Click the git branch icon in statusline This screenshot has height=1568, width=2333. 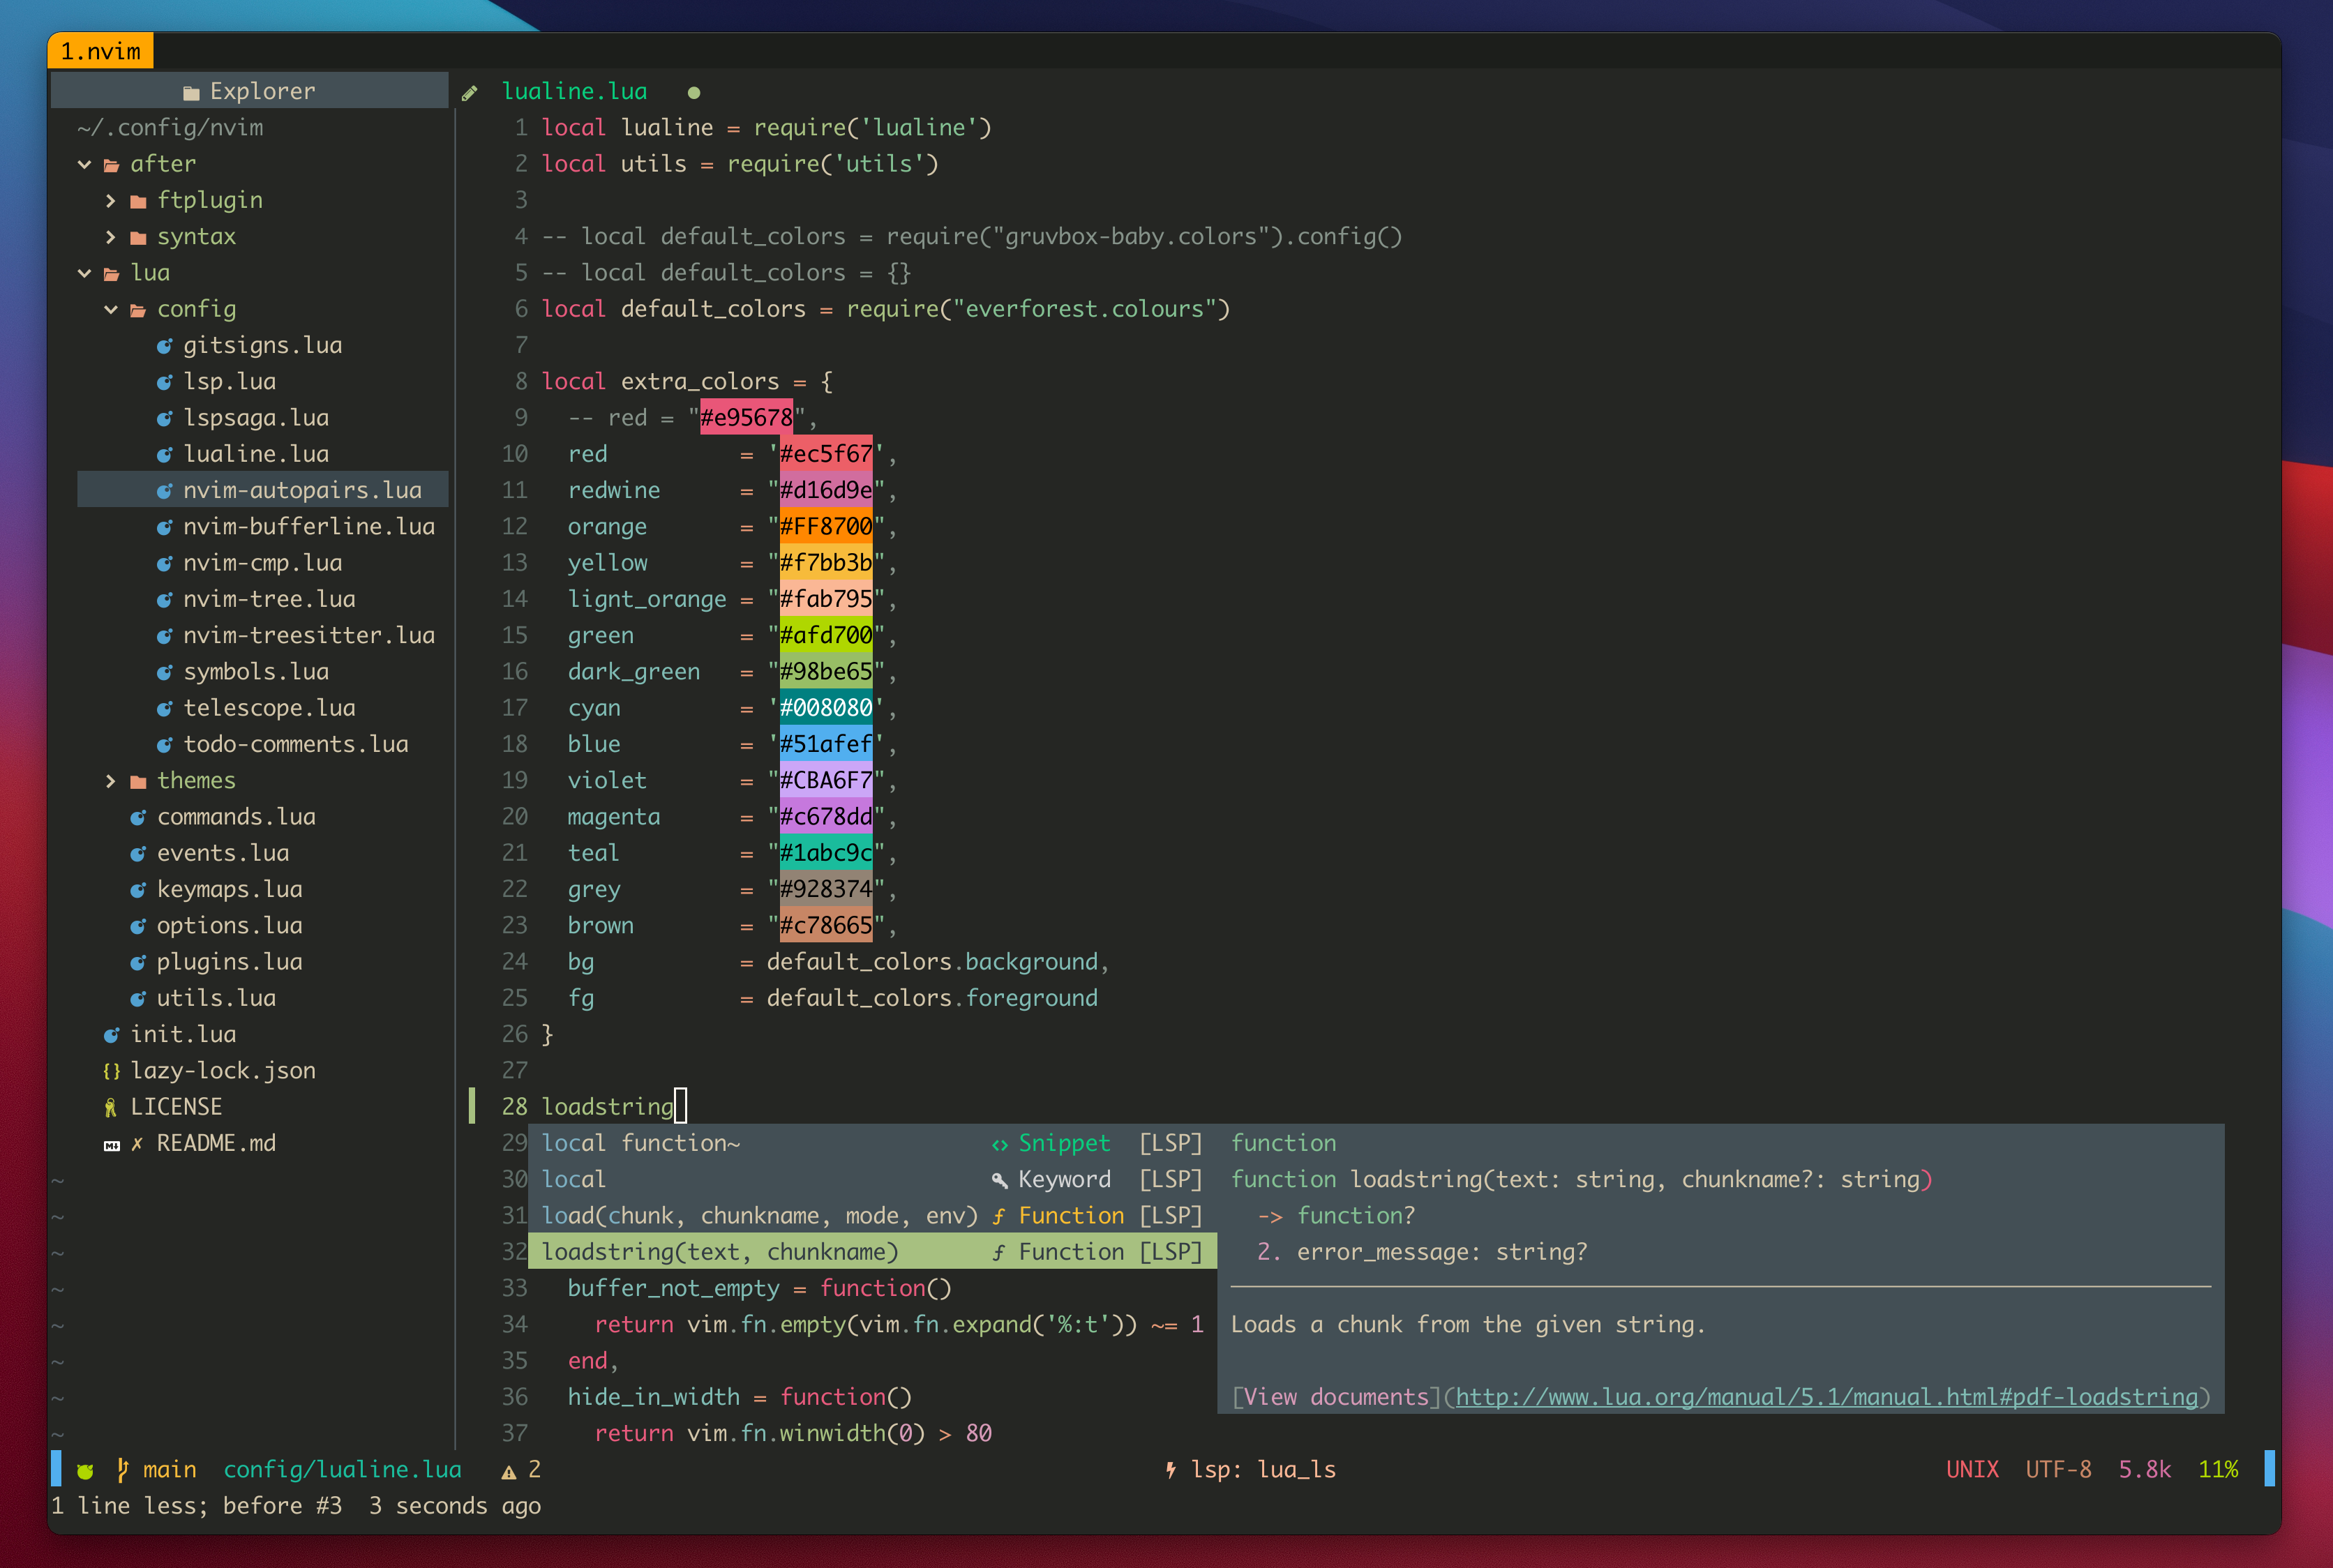123,1469
